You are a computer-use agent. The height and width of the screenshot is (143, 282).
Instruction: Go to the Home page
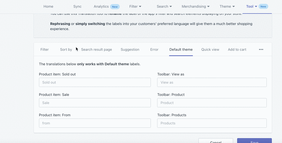(48, 6)
